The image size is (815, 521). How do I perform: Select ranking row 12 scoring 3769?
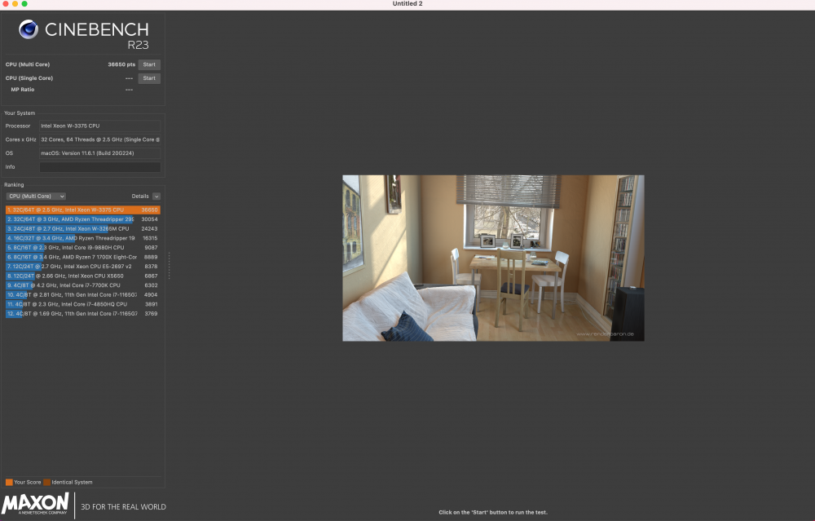pos(82,314)
